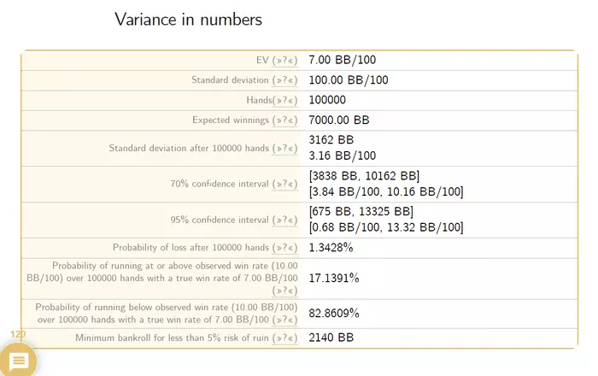Click the Minimum bankroll help link

(x=284, y=338)
